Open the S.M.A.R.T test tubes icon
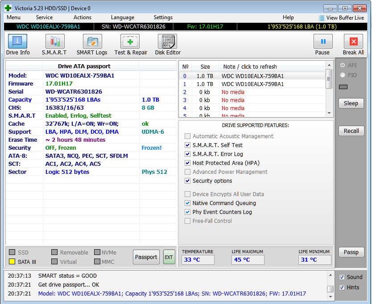372x304 pixels. coord(55,41)
